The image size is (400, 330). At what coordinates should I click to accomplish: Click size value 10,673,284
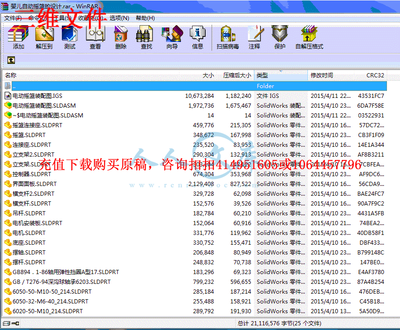(x=200, y=96)
